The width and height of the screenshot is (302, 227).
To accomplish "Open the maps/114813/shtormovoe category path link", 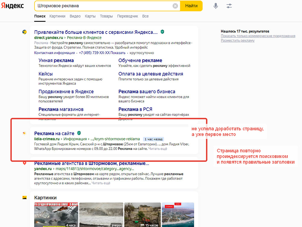I will [95, 169].
